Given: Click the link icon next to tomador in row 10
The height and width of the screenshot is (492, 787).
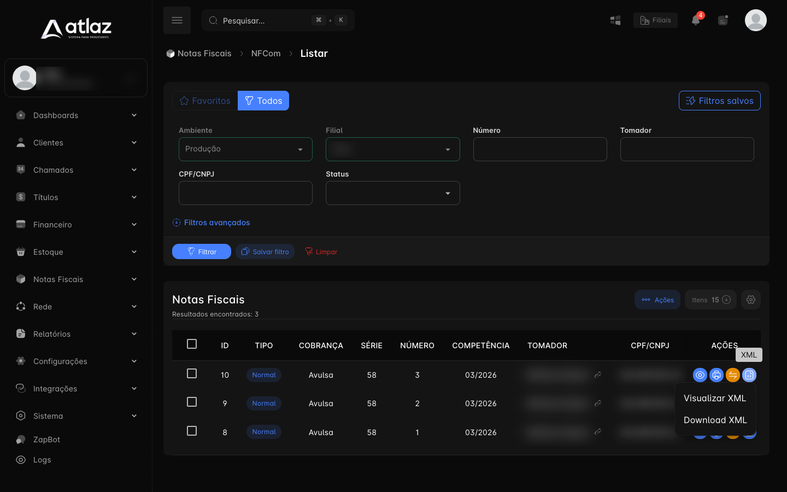Looking at the screenshot, I should click(598, 375).
